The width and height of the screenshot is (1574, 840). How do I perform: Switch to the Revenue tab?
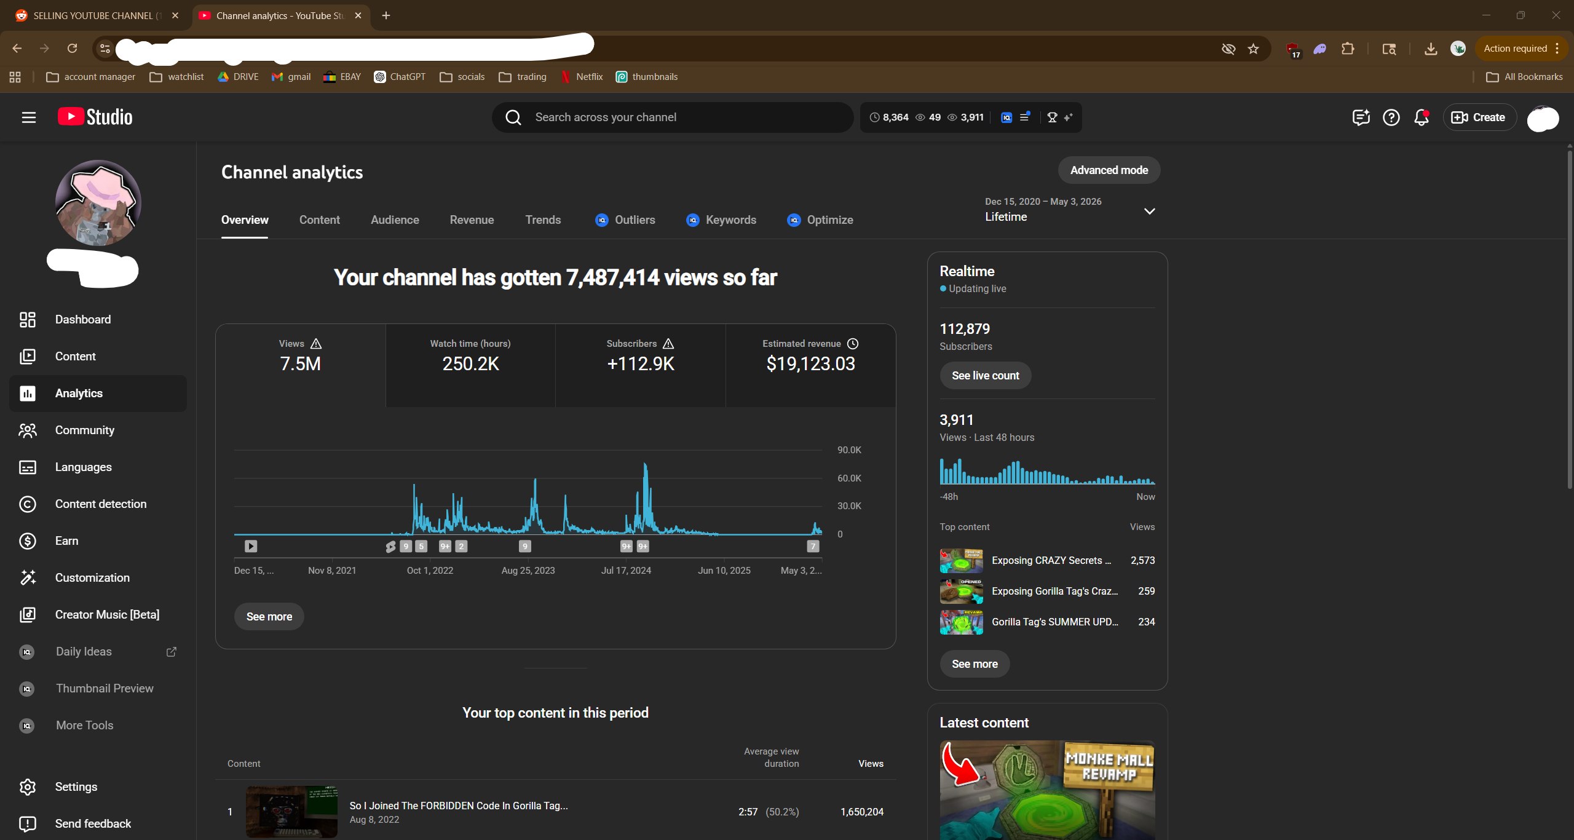472,220
